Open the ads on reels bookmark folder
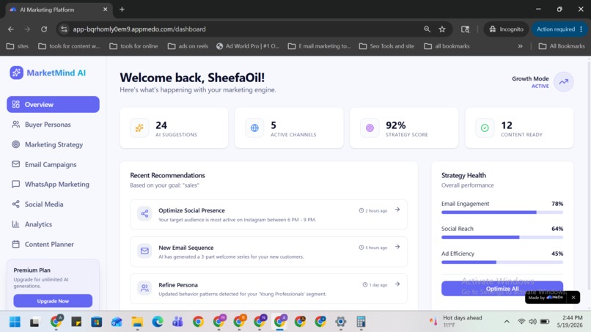 tap(188, 46)
